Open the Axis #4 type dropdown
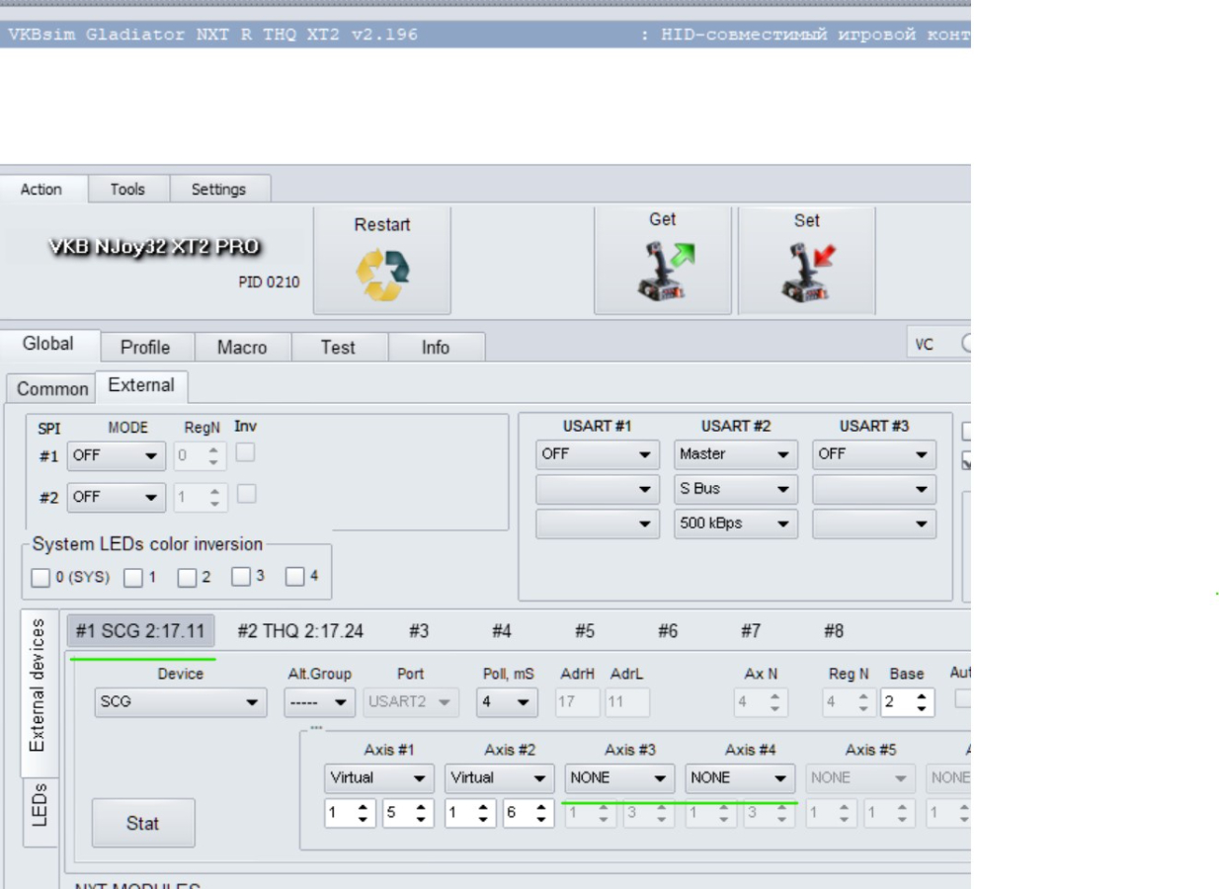Image resolution: width=1219 pixels, height=889 pixels. (741, 778)
